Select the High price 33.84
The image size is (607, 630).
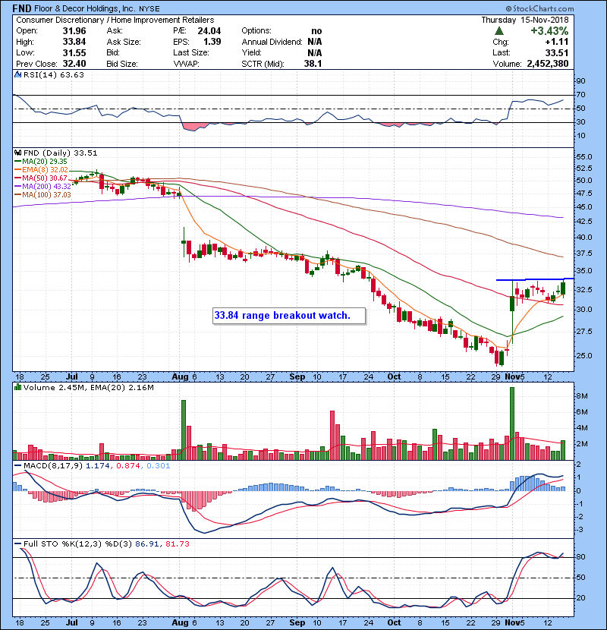coord(74,42)
